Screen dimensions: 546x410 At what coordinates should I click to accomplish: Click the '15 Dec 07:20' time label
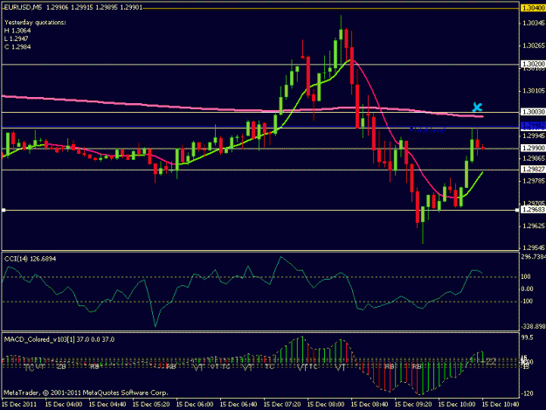(282, 405)
